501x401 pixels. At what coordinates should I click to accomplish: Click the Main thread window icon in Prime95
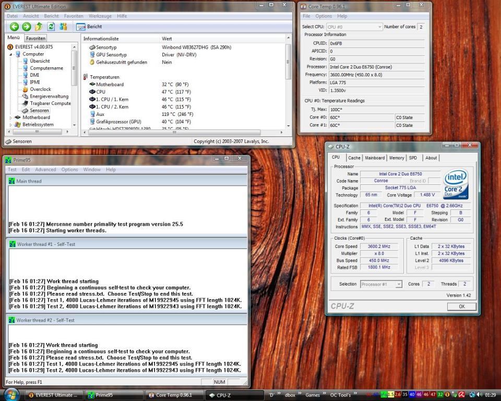(x=11, y=181)
